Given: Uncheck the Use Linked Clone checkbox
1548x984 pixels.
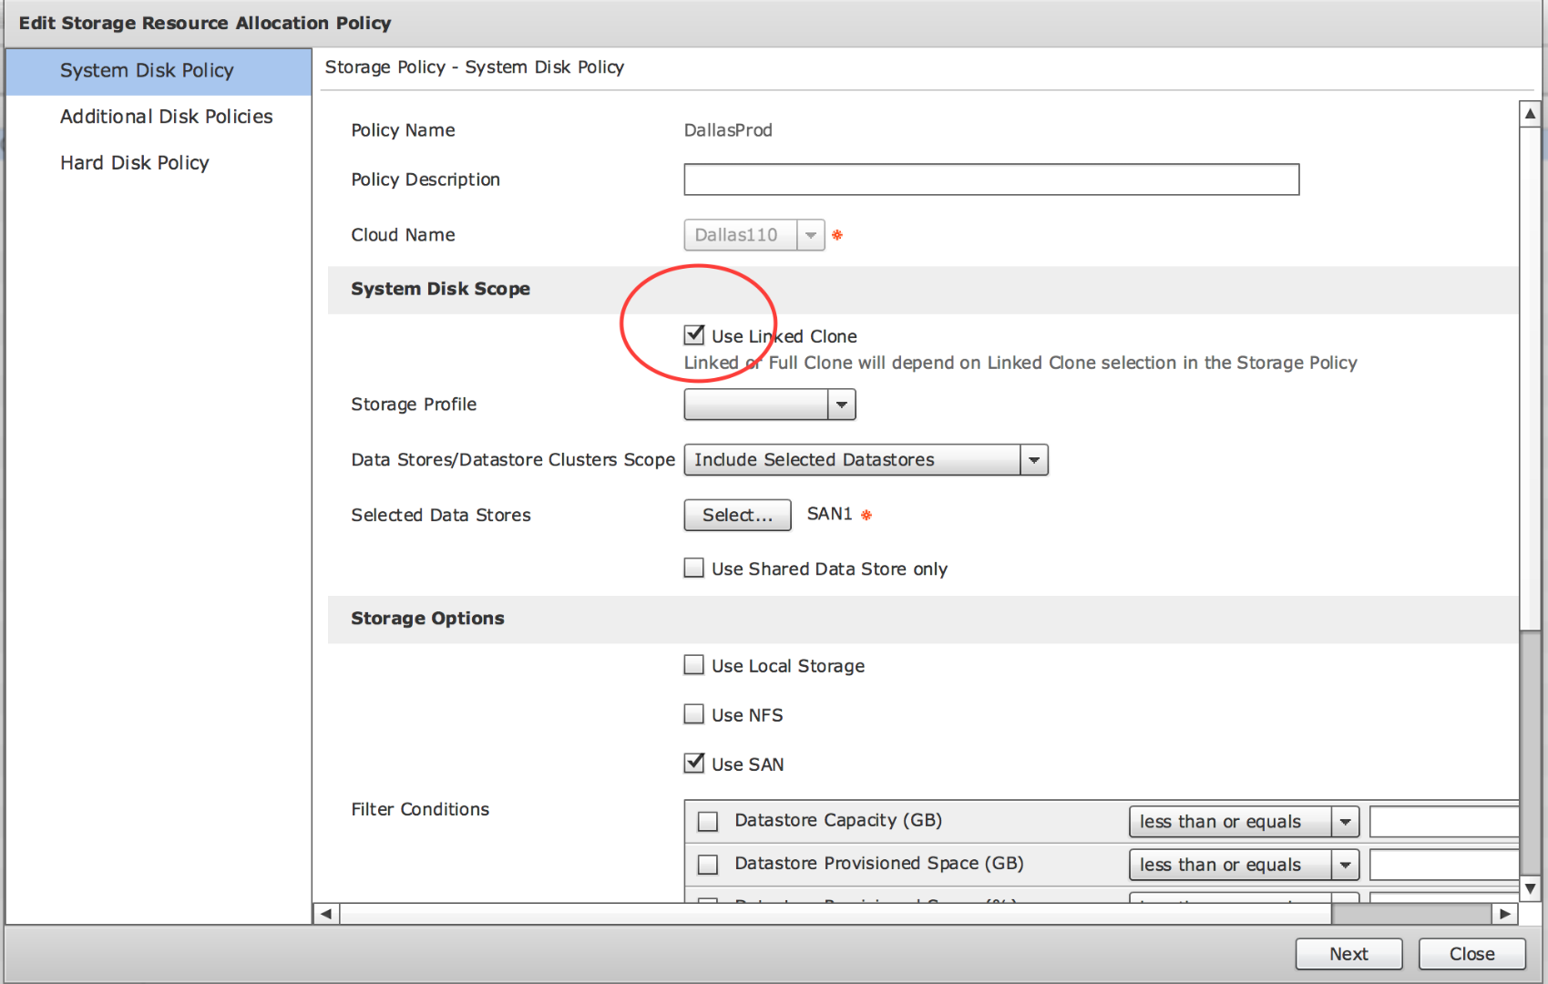Looking at the screenshot, I should 694,334.
